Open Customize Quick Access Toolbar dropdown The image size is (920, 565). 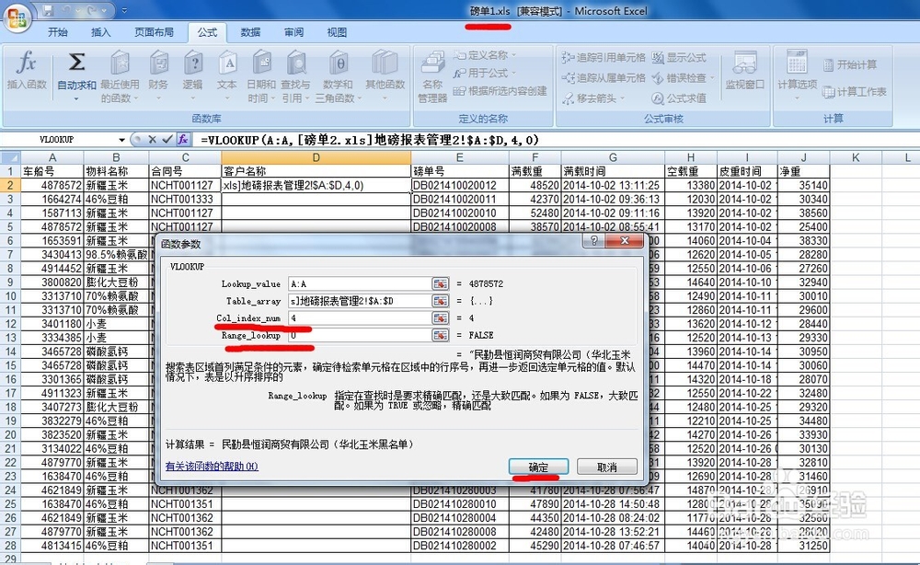coord(124,10)
